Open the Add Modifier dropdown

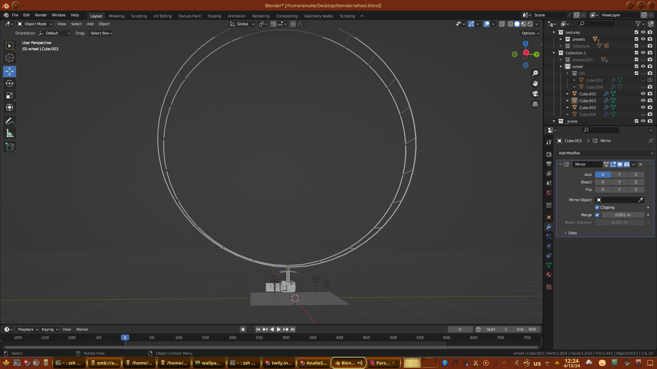[x=605, y=153]
